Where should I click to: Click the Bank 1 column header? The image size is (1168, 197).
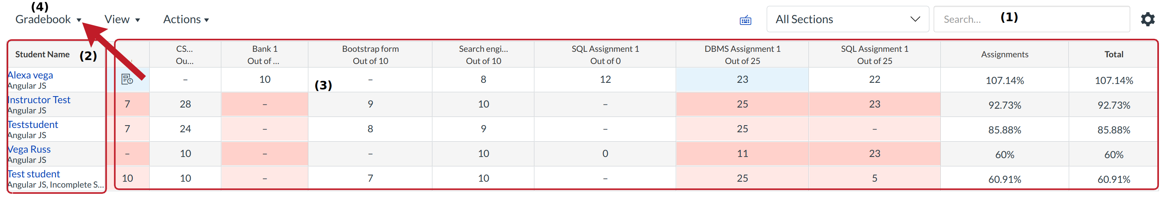[264, 54]
